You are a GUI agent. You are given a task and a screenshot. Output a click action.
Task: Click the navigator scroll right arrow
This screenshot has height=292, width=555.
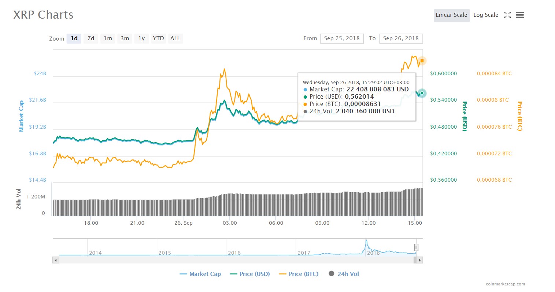pos(419,260)
